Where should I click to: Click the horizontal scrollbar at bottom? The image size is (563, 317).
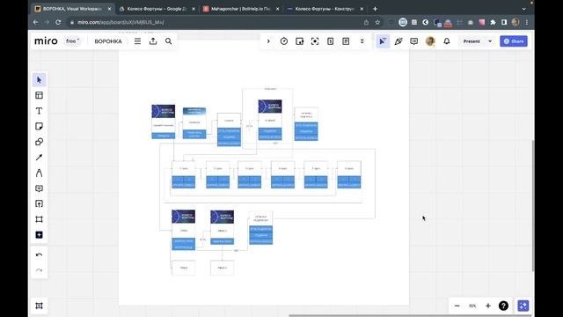tap(409, 315)
